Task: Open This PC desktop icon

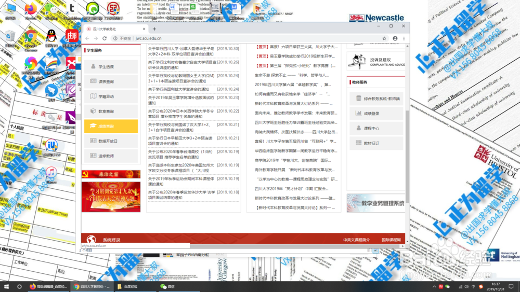Action: click(10, 9)
